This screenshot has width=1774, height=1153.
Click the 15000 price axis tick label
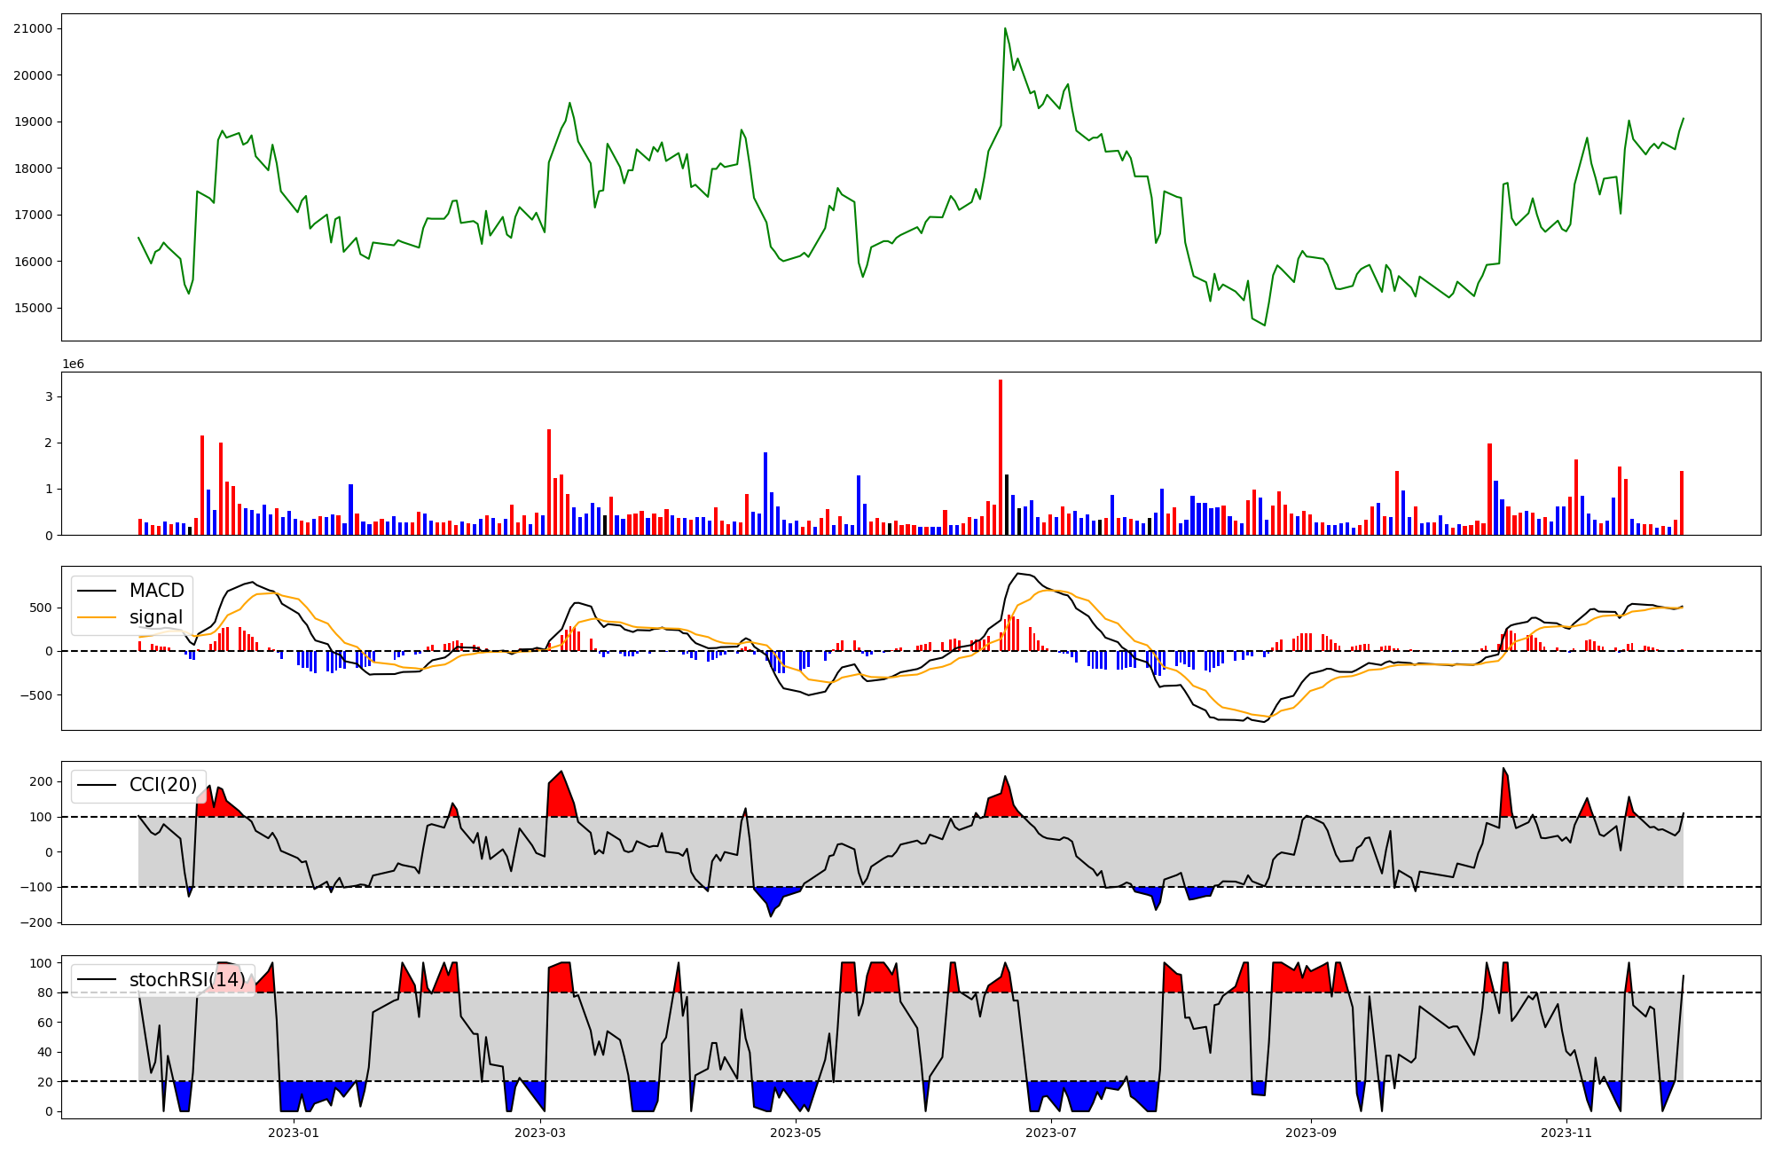[x=33, y=308]
